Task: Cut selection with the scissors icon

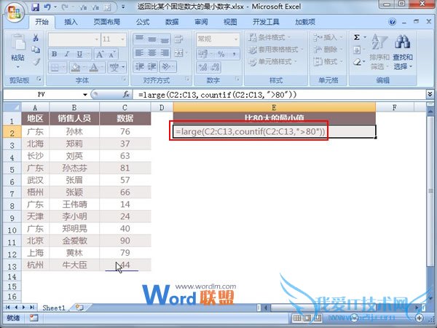Action: pyautogui.click(x=36, y=38)
